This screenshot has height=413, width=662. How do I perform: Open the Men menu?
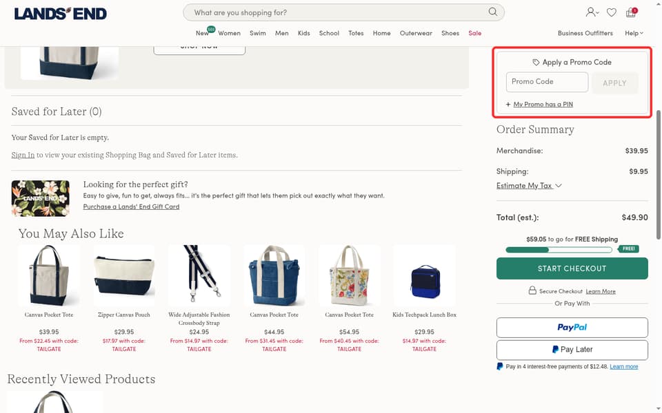pos(281,33)
